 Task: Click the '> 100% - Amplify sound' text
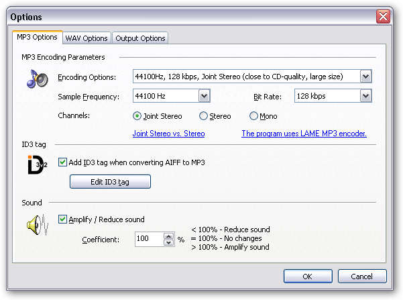230,247
